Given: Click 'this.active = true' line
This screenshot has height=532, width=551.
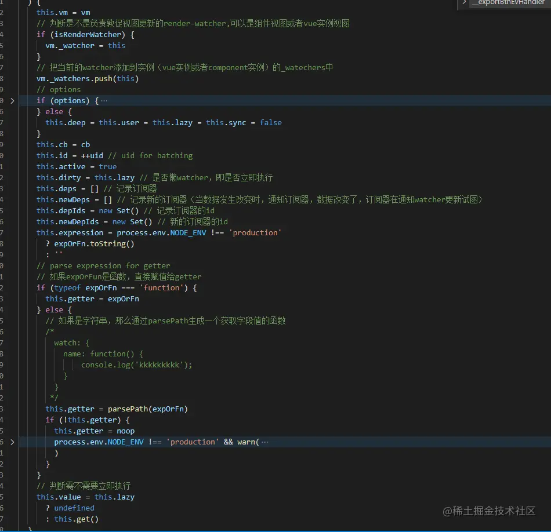Looking at the screenshot, I should point(77,166).
